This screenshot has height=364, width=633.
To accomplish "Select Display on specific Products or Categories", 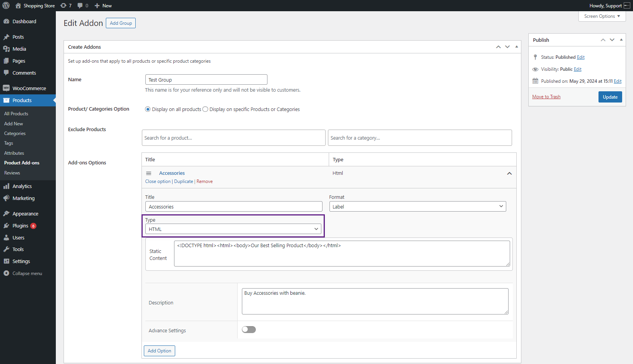I will 205,109.
